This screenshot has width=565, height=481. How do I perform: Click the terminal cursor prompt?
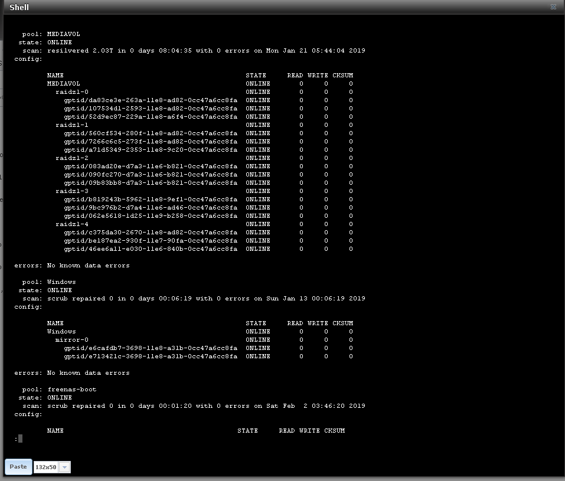(19, 439)
